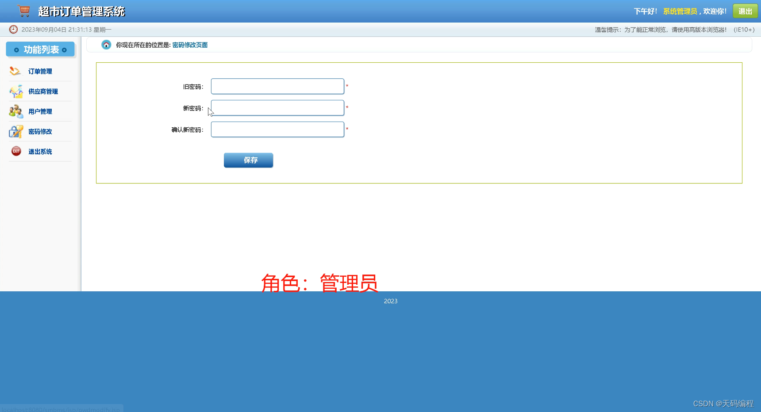
Task: Open 用户管理 in the sidebar
Action: point(40,111)
